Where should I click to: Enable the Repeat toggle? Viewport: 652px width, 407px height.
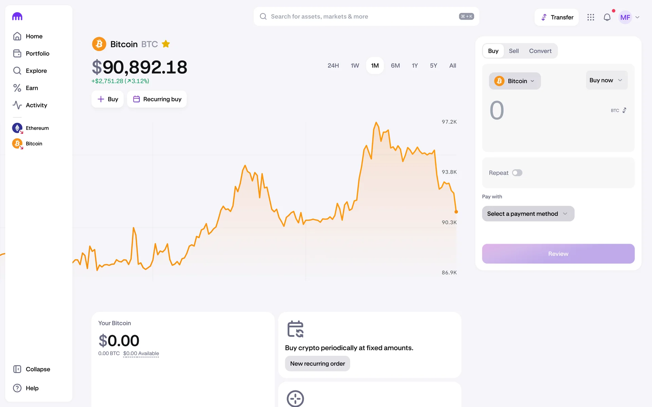click(517, 173)
